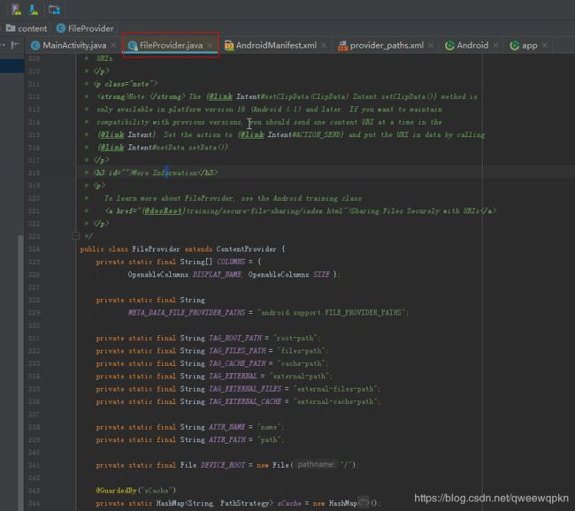Click the AndroidManifest.xml file icon

(229, 45)
